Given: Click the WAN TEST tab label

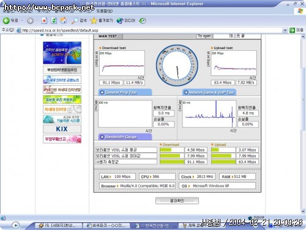Looking at the screenshot, I should pos(108,36).
